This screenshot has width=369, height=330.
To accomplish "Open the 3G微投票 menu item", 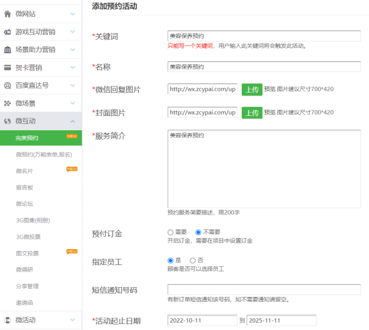I will (x=28, y=237).
